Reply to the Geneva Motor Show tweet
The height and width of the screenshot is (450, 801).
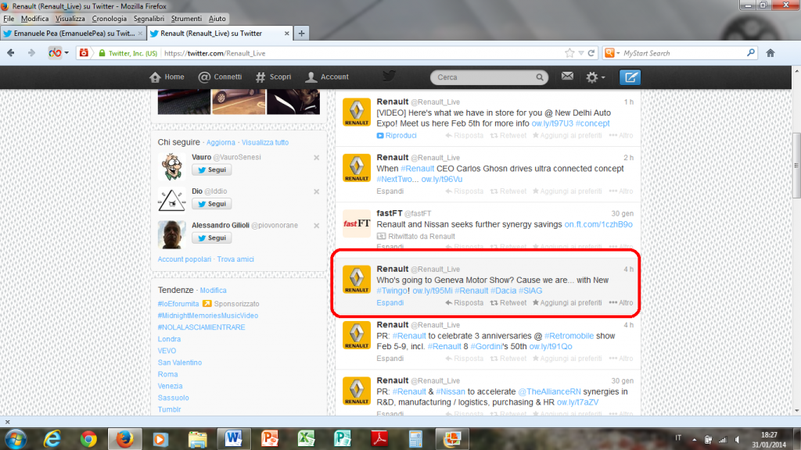click(x=465, y=302)
